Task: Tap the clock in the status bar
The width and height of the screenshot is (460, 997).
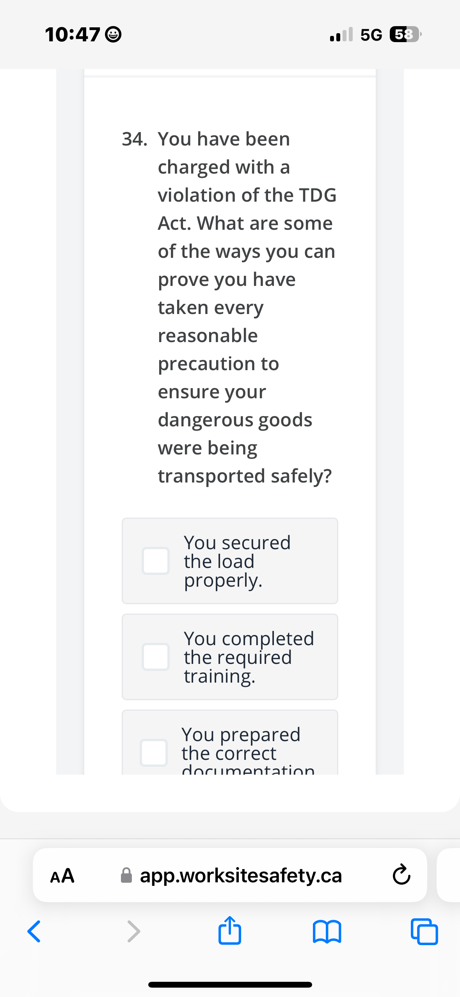Action: point(72,35)
